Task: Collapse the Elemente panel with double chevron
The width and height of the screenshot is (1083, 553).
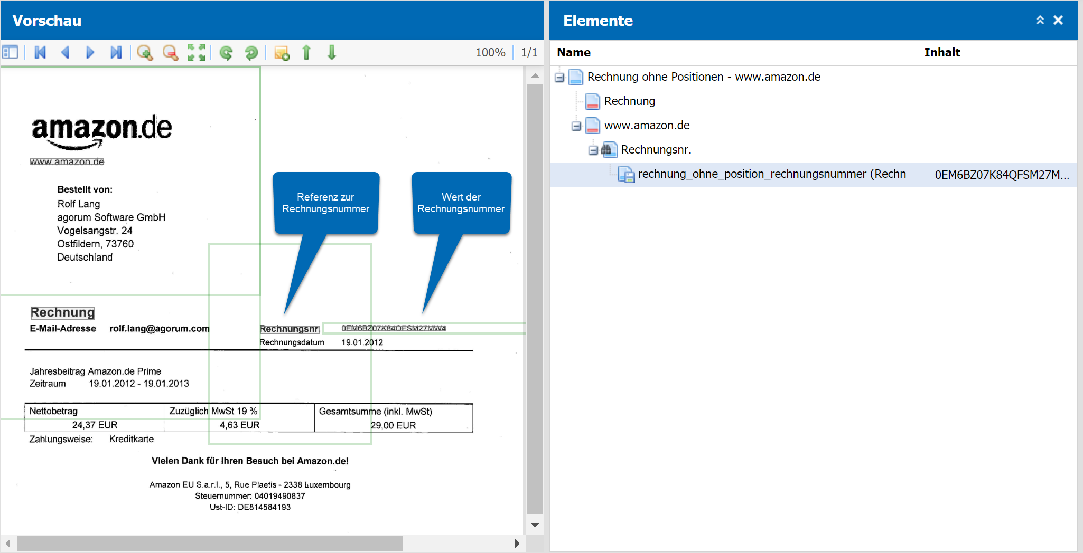Action: click(1040, 20)
